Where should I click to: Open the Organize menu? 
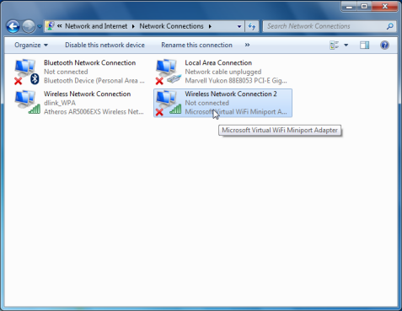[31, 45]
